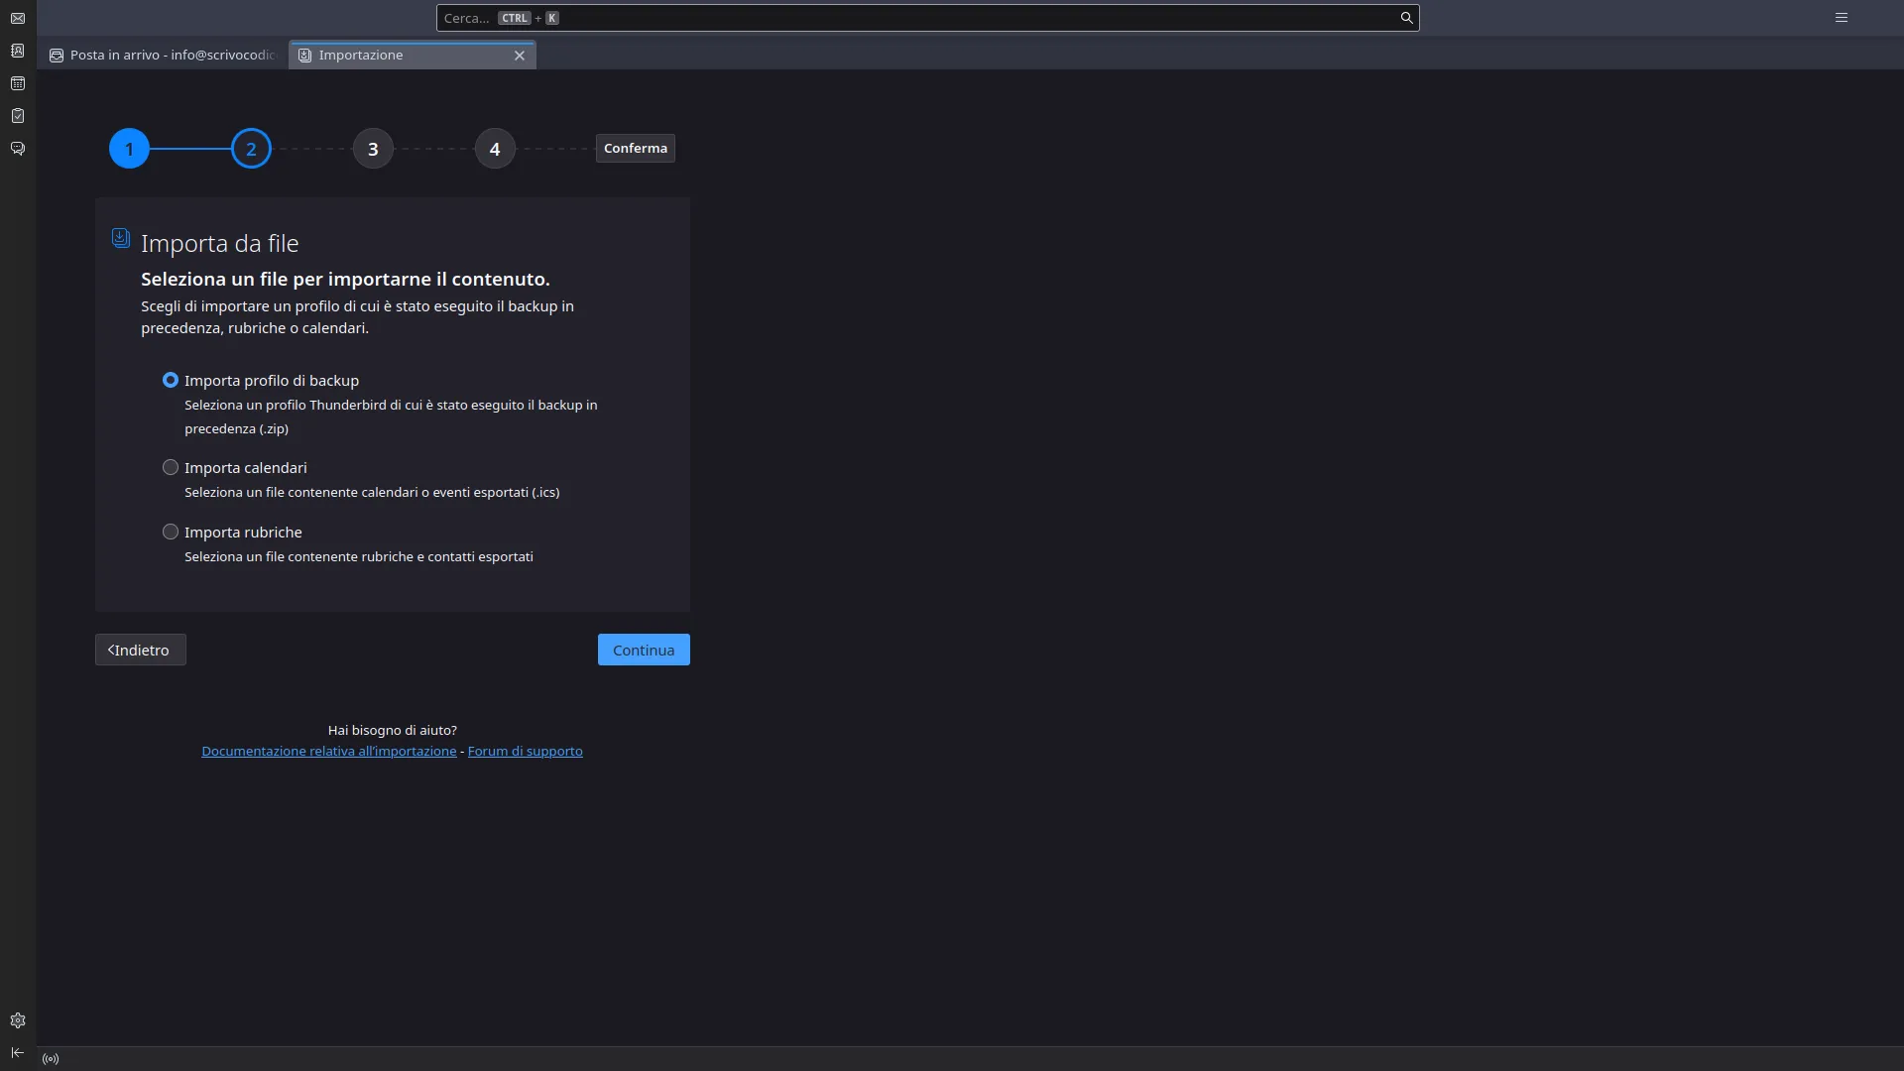Open Thunderbird Settings via the gear icon
This screenshot has width=1904, height=1071.
pos(18,1019)
